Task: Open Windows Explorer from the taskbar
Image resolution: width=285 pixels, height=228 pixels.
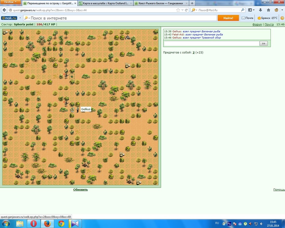Action: coord(20,224)
